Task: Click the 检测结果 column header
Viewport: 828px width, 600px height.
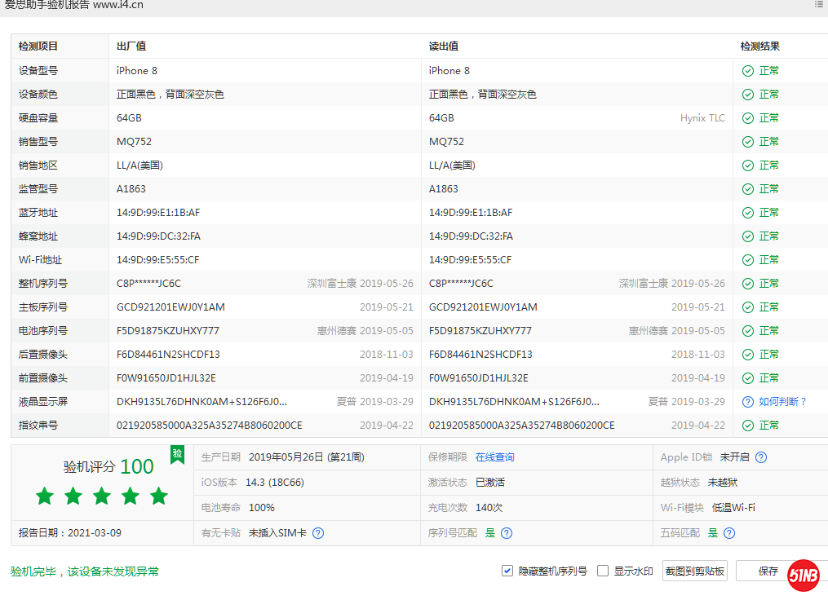Action: 759,46
